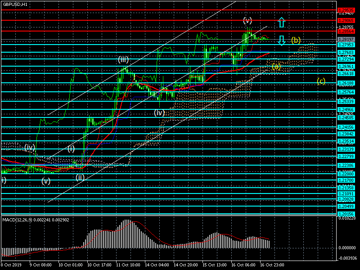
Task: Click the 1.22386 price level tag
Action: pos(346,166)
